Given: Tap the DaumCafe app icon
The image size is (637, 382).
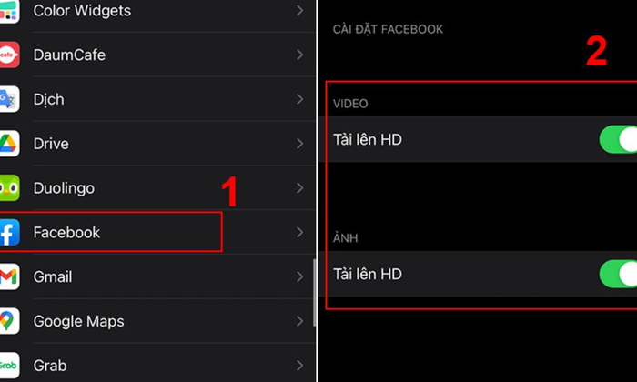Looking at the screenshot, I should point(9,55).
